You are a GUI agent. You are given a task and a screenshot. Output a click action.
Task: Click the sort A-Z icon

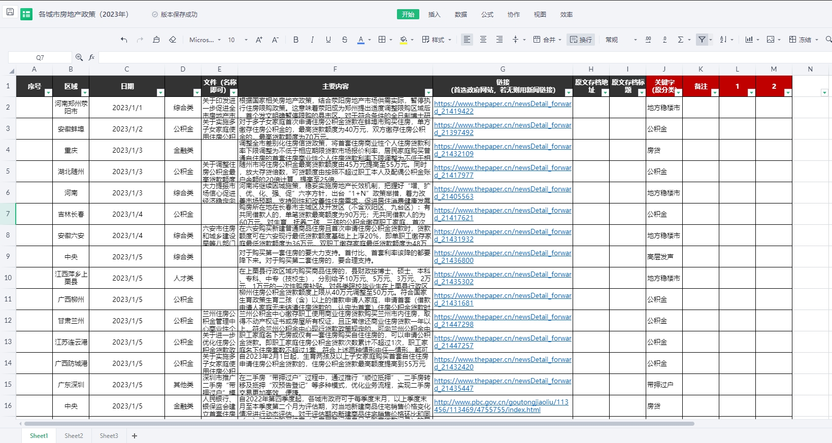pyautogui.click(x=723, y=40)
